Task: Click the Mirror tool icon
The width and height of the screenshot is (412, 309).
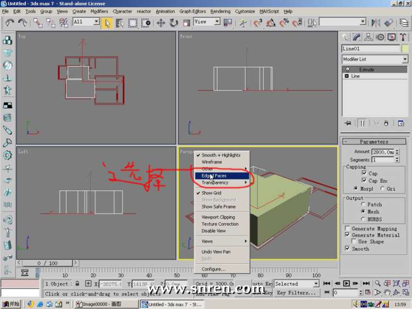Action: [376, 23]
